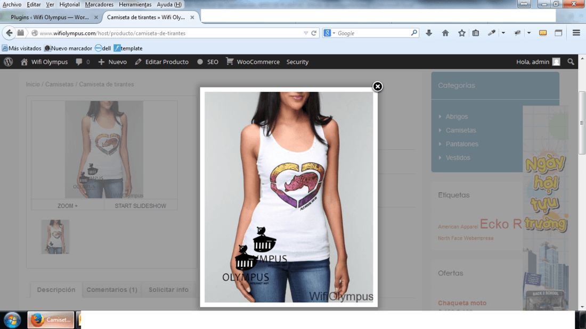Viewport: 586px width, 329px height.
Task: Open the Chaqueta moto offer
Action: point(462,303)
